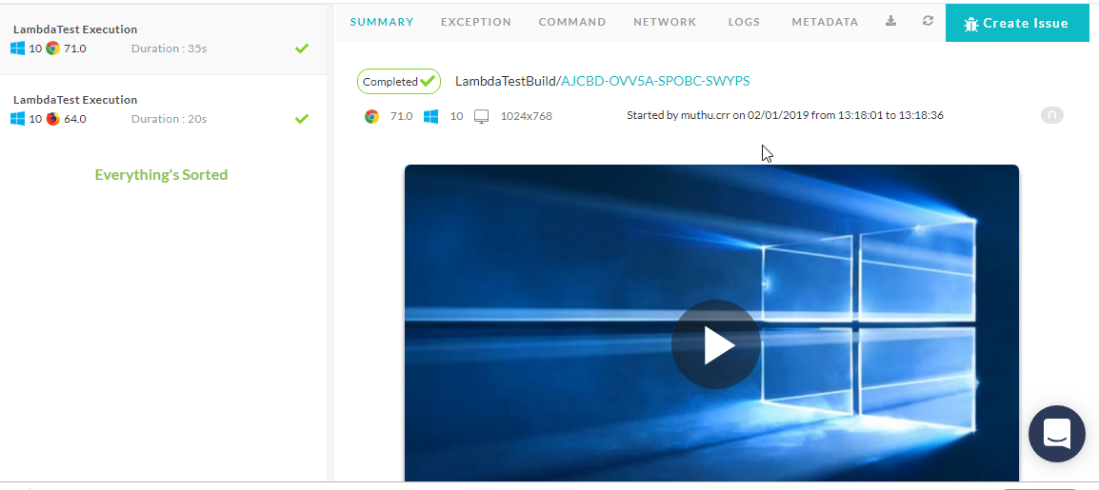Click the Completed status badge
This screenshot has width=1099, height=490.
click(399, 81)
